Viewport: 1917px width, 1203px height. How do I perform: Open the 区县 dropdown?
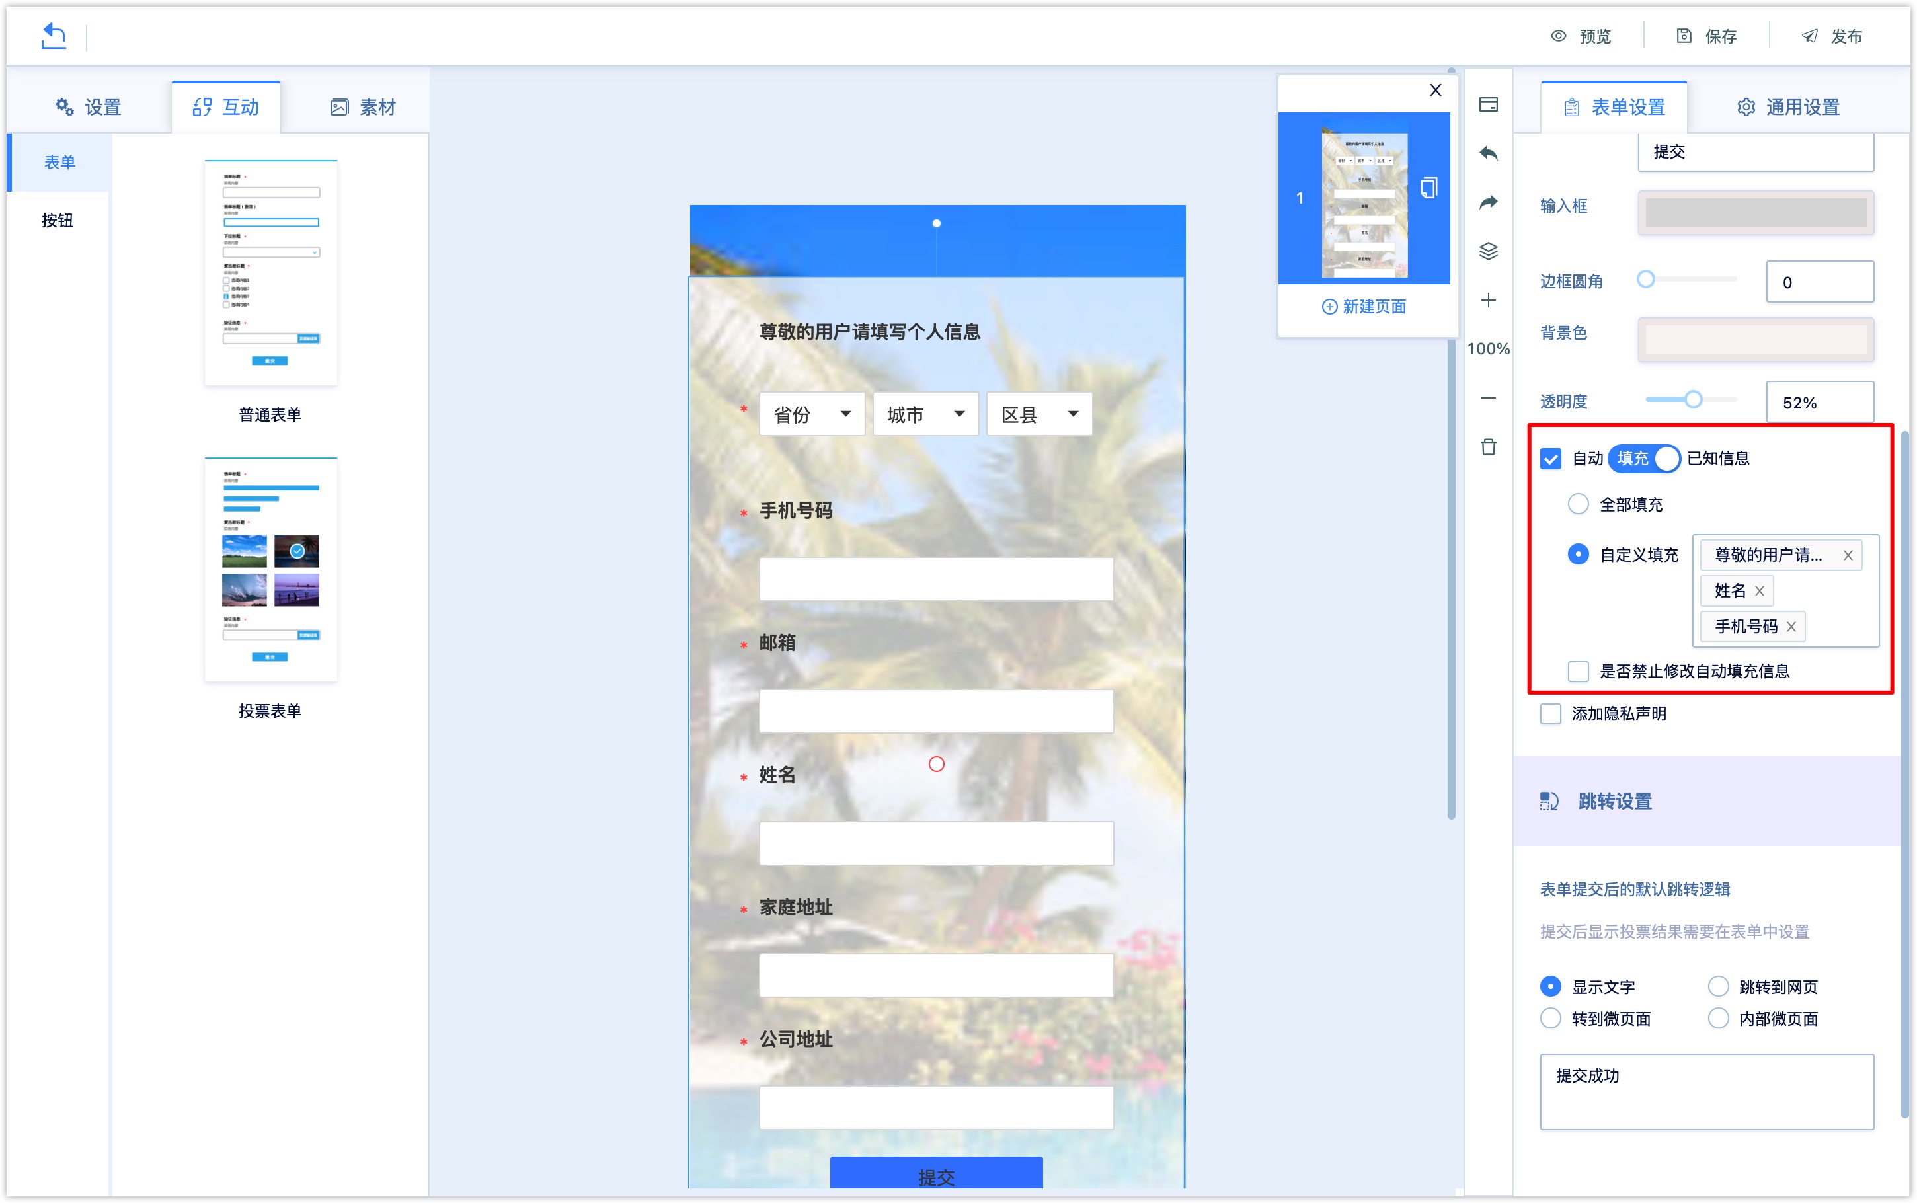tap(1039, 414)
